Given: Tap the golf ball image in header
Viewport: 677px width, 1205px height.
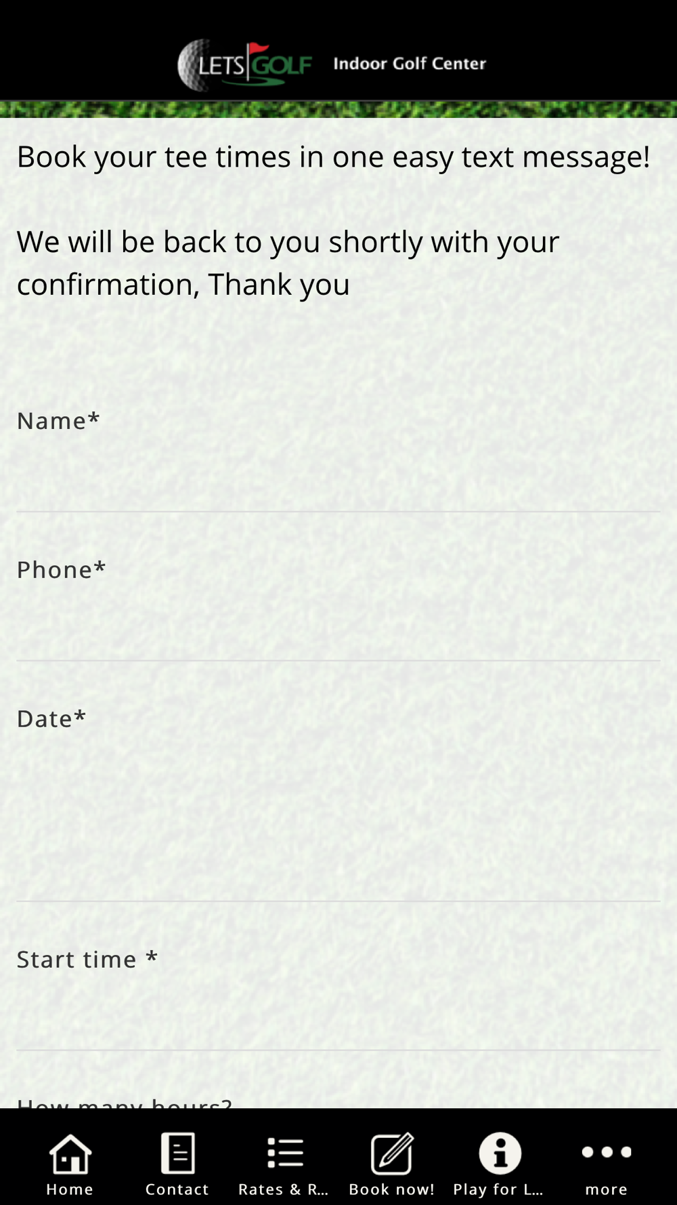Looking at the screenshot, I should 192,65.
